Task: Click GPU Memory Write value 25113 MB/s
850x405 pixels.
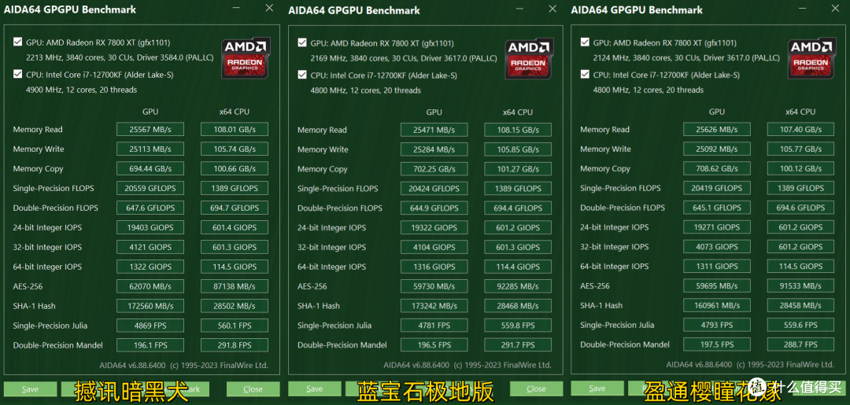Action: (x=150, y=149)
